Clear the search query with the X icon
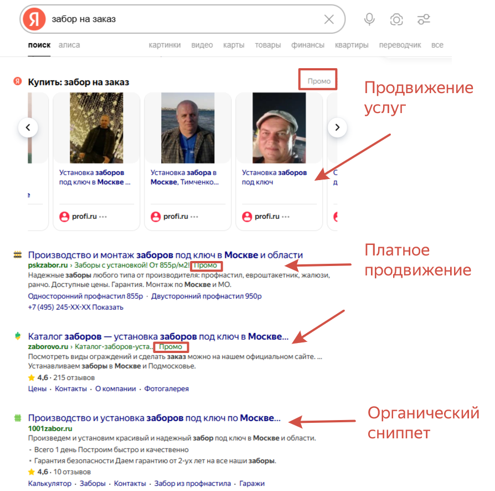 (x=329, y=19)
